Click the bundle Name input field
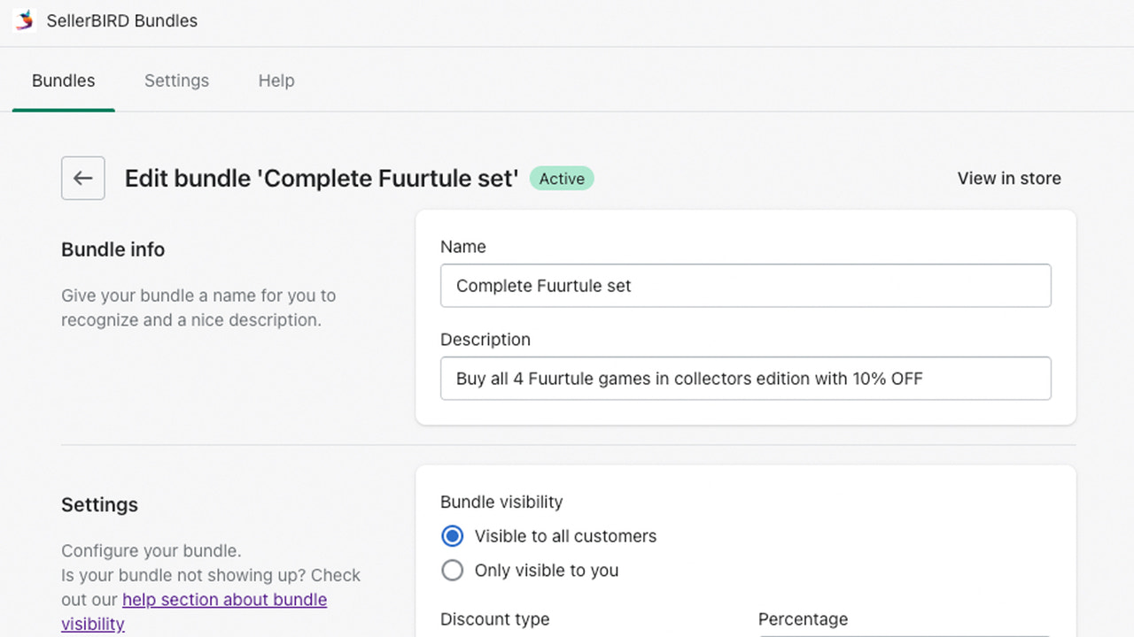 [x=746, y=286]
